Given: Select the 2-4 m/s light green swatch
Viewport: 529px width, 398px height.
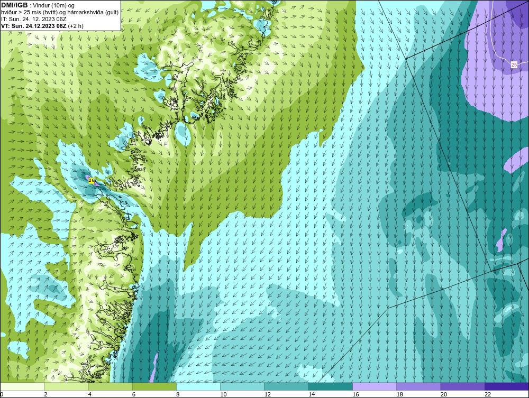Looking at the screenshot, I should click(x=66, y=386).
